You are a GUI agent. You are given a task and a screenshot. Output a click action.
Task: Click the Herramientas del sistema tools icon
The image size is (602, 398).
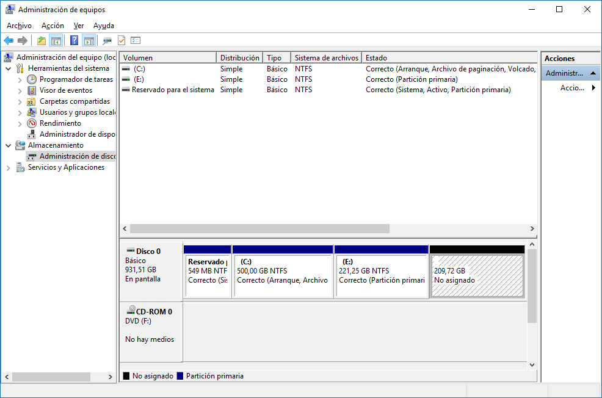pos(20,68)
